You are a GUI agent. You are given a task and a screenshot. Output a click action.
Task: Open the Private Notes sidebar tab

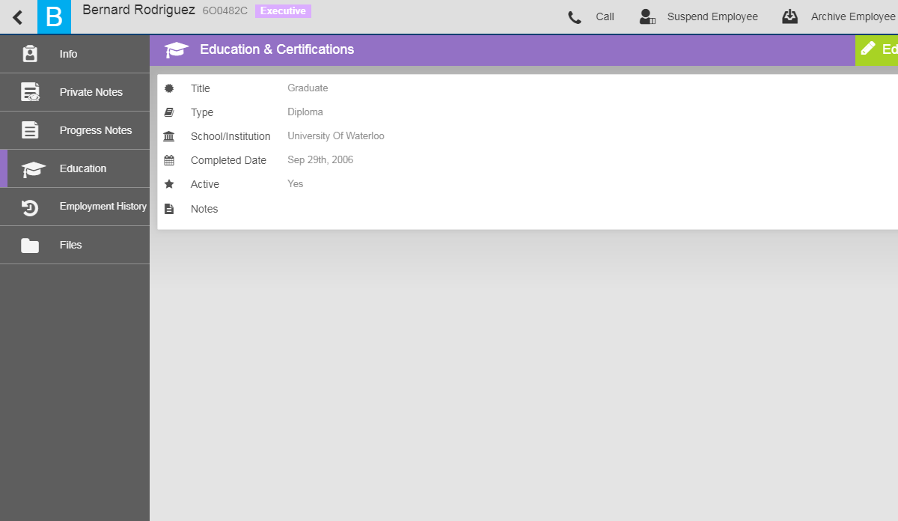coord(75,92)
